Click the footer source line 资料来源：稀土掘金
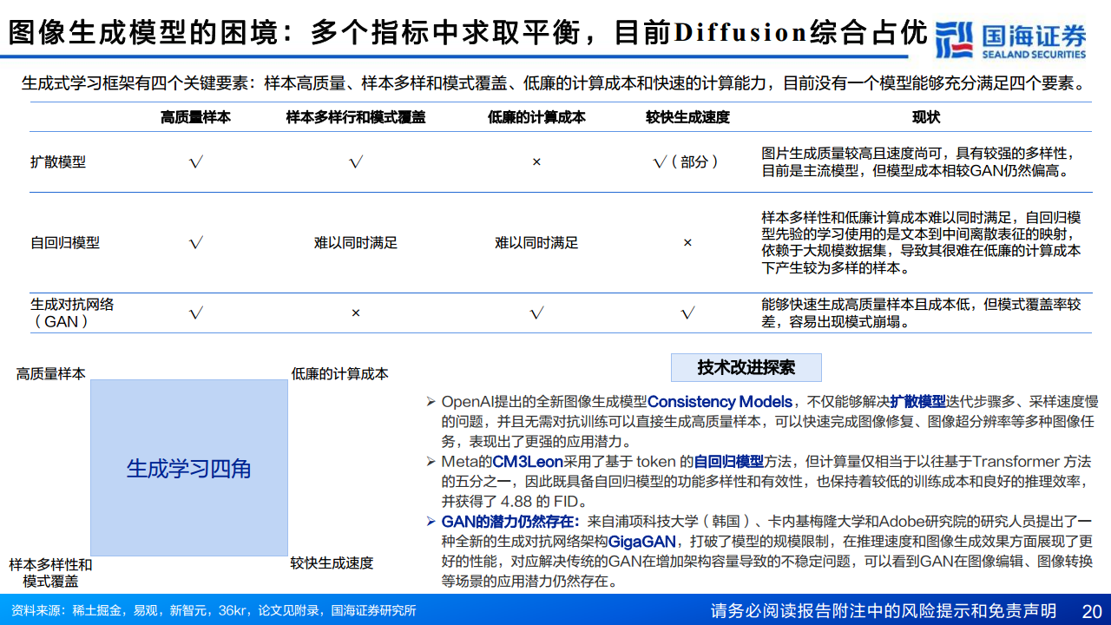Viewport: 1111px width, 625px height. tap(214, 610)
